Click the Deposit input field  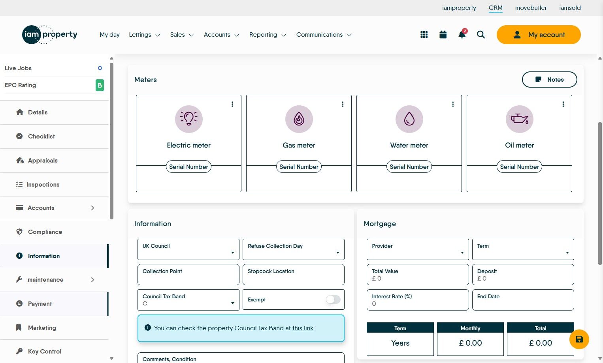(523, 275)
